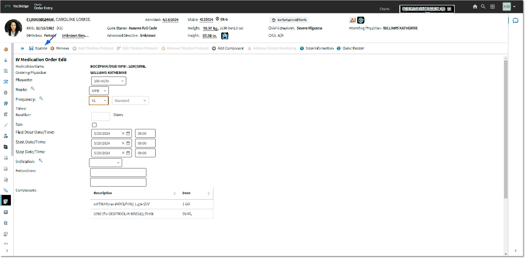Viewport: 525px width, 258px height.
Task: Open the Admitted date 4/11/2024 link
Action: pyautogui.click(x=170, y=20)
